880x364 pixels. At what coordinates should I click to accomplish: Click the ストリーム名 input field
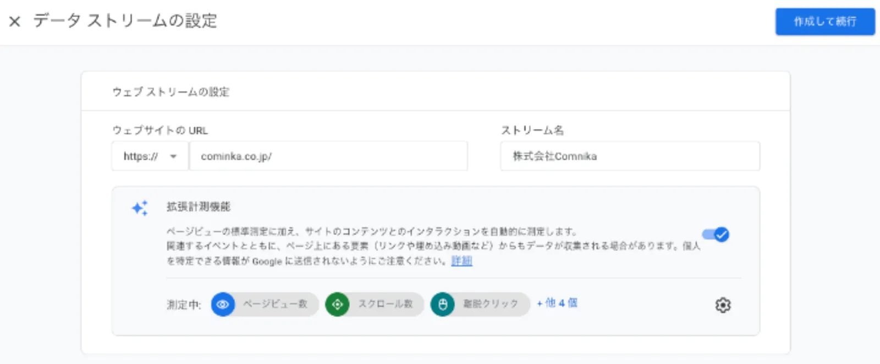click(630, 156)
